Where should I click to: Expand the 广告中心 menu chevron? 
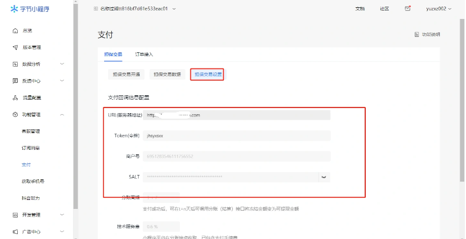62,232
